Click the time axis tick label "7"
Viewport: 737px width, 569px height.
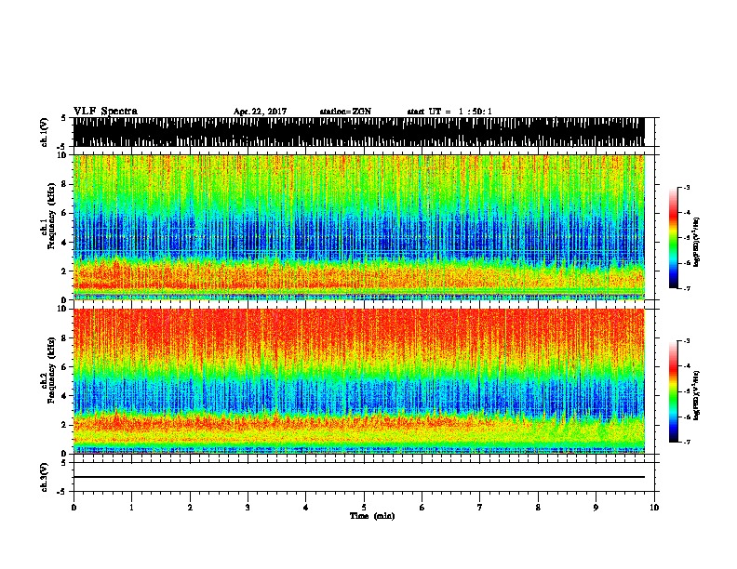pyautogui.click(x=480, y=508)
